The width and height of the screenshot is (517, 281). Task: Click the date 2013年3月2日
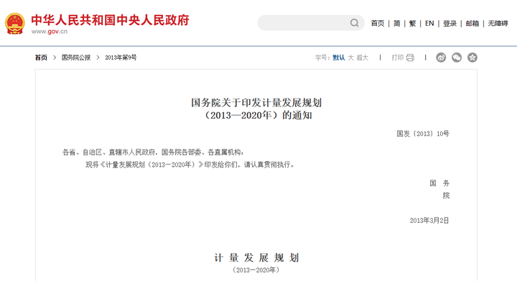pos(429,221)
